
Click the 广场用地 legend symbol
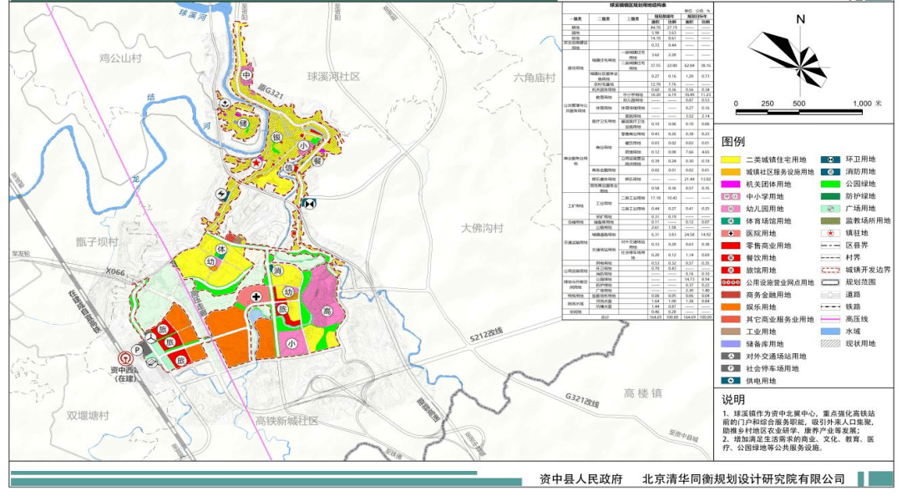[x=830, y=208]
